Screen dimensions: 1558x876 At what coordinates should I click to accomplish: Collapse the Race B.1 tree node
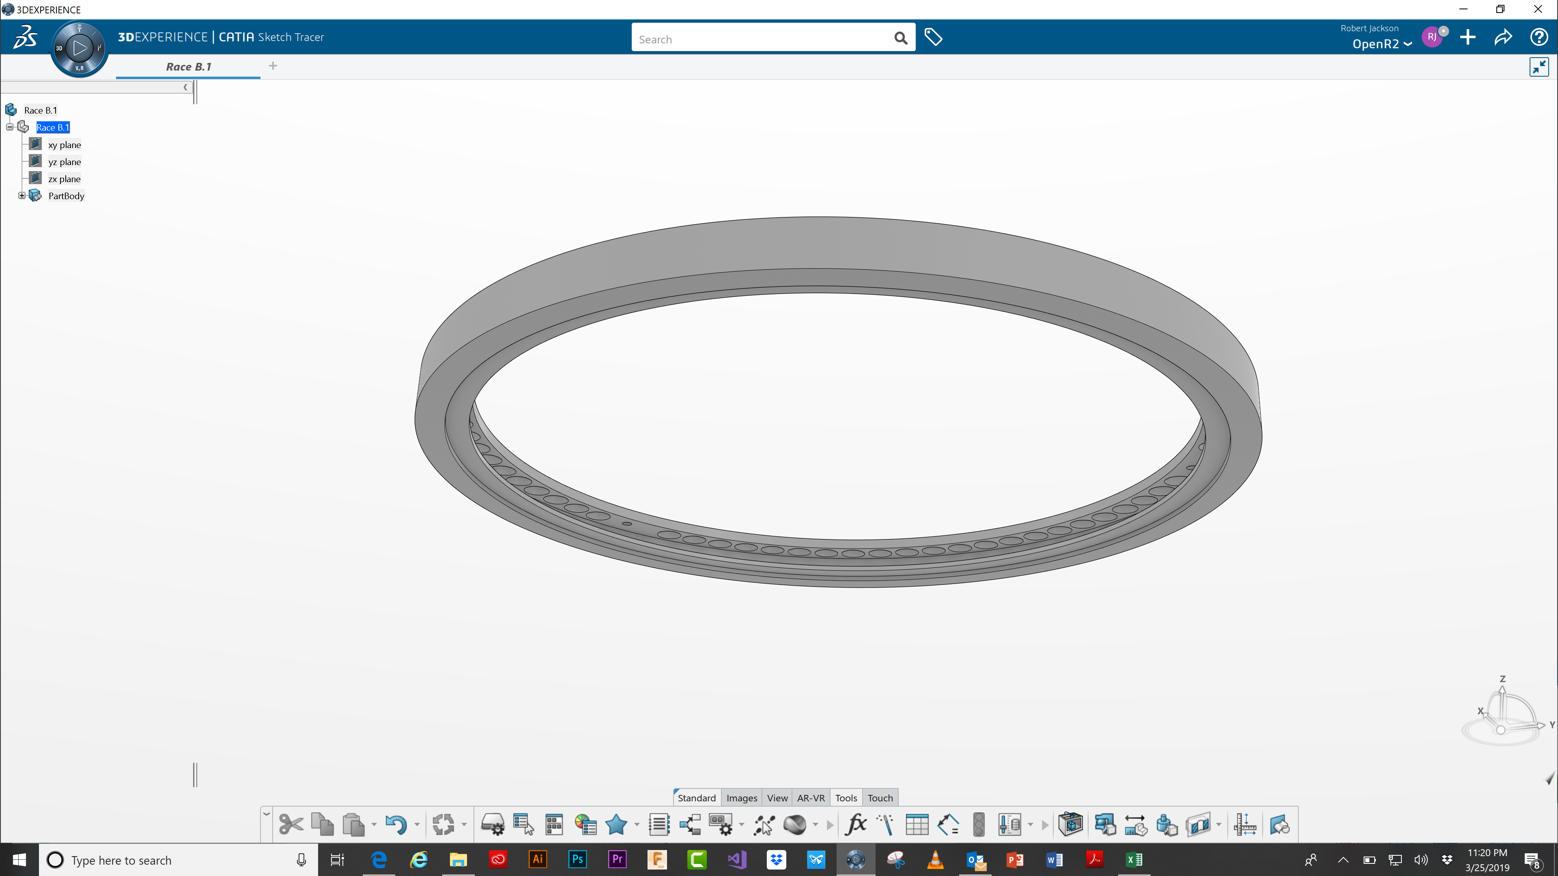[x=10, y=127]
